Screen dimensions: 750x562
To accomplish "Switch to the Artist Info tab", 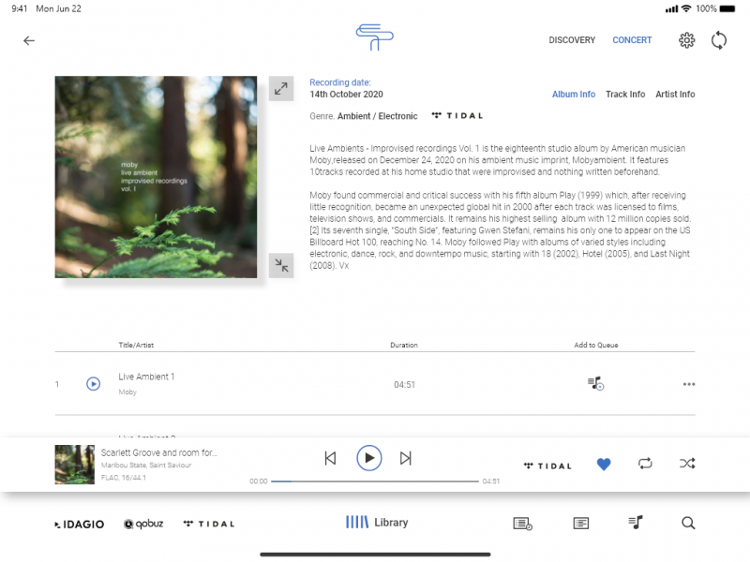I will (x=675, y=95).
